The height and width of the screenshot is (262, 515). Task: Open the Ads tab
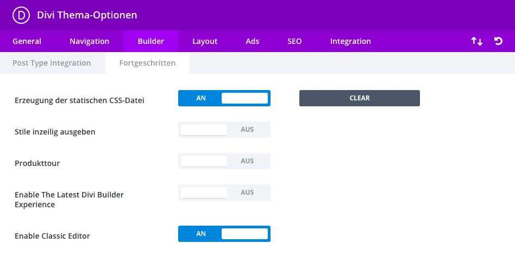252,41
